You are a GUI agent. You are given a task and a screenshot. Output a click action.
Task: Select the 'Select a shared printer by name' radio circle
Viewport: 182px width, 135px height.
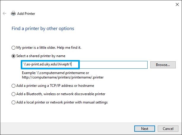[13, 56]
